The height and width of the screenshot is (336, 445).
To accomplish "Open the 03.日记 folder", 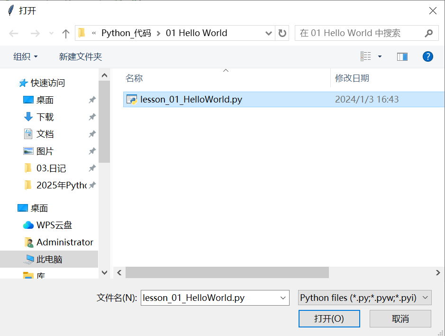I will 51,168.
